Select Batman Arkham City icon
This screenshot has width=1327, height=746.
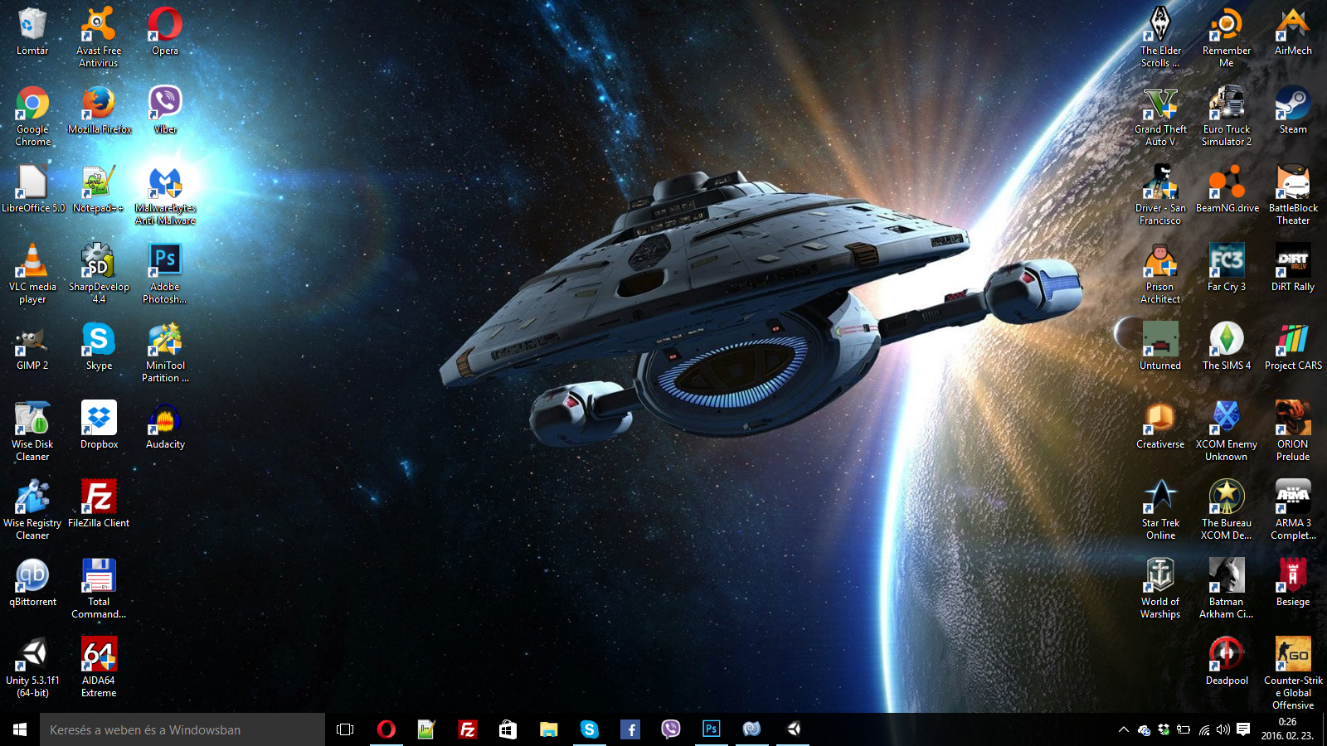(x=1227, y=589)
